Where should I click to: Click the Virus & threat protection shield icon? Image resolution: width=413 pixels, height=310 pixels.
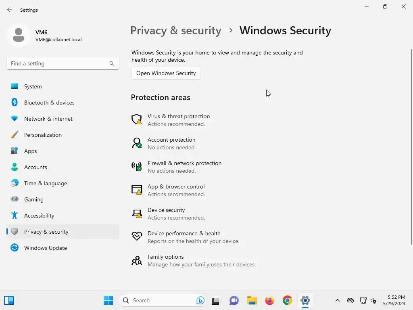click(x=137, y=119)
